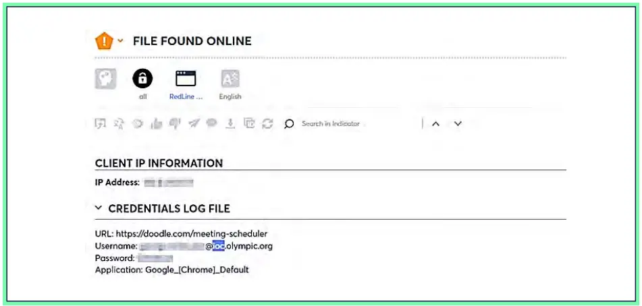Focus the Search in Indicator field

point(330,123)
